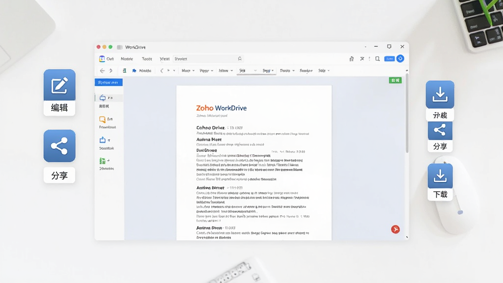Click the round blue profile icon
Viewport: 503px width, 283px height.
coord(400,59)
